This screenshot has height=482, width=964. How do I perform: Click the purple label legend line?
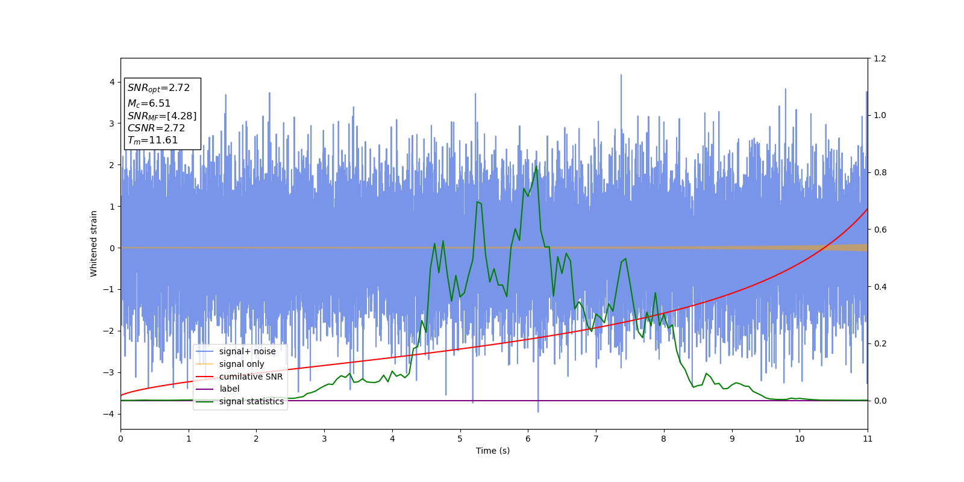point(205,389)
